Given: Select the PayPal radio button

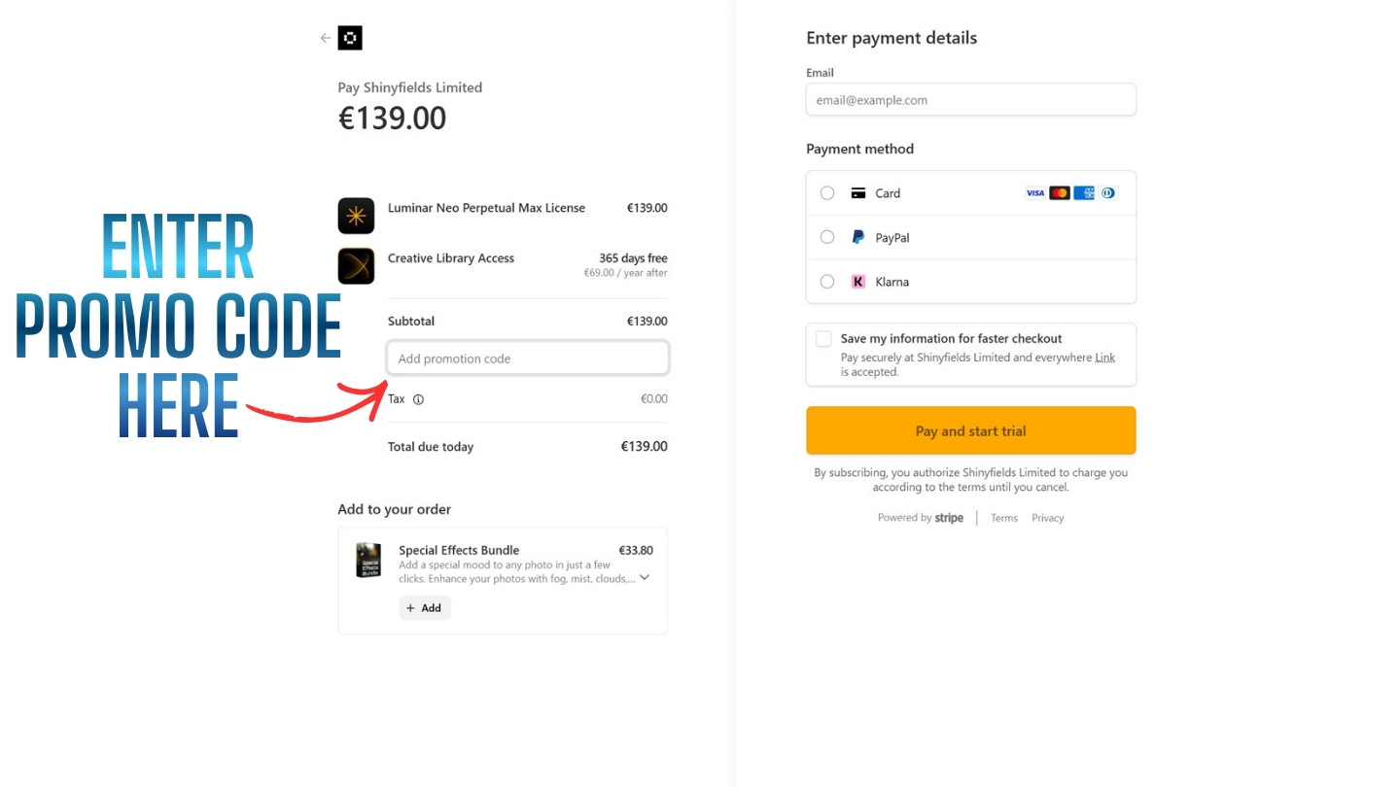Looking at the screenshot, I should (827, 237).
